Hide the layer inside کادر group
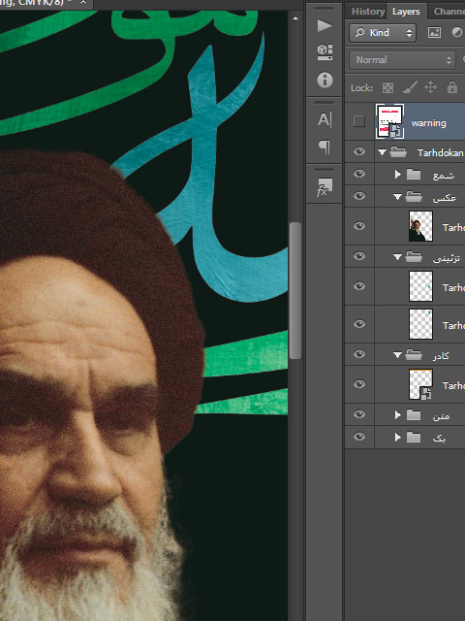Screen dimensions: 465x621 359,384
